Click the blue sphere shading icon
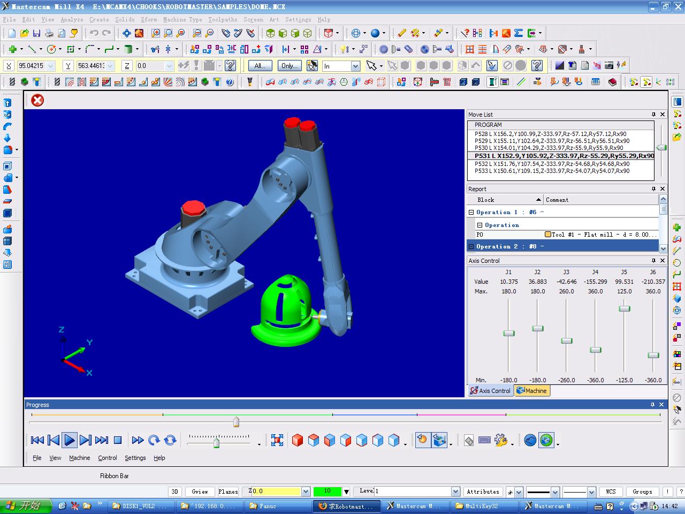Viewport: 685px width, 514px height. [x=375, y=33]
